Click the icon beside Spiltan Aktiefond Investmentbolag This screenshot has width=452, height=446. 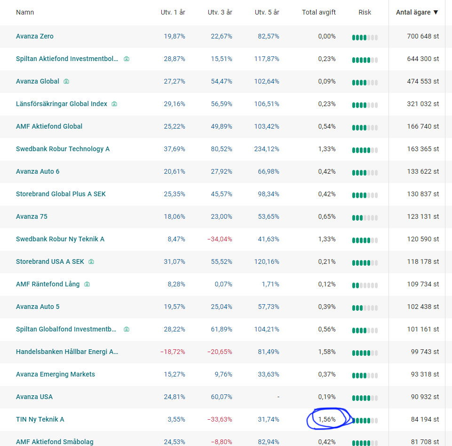(x=126, y=59)
